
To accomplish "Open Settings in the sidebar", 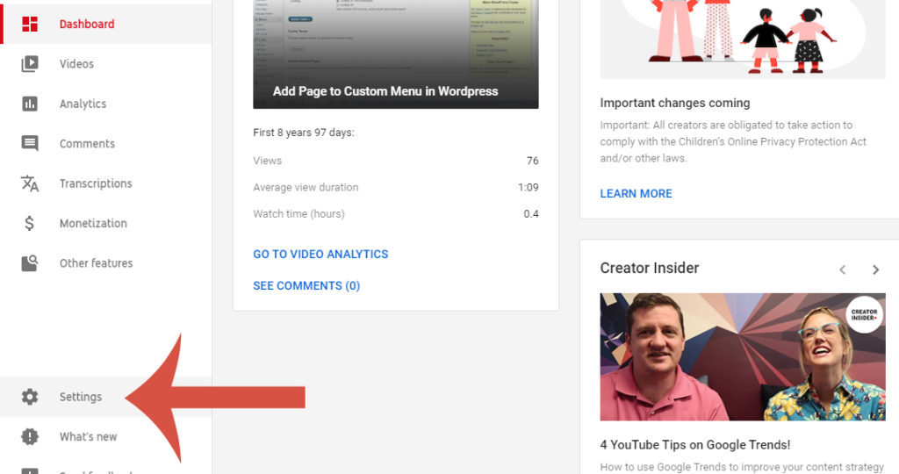I will pos(105,397).
